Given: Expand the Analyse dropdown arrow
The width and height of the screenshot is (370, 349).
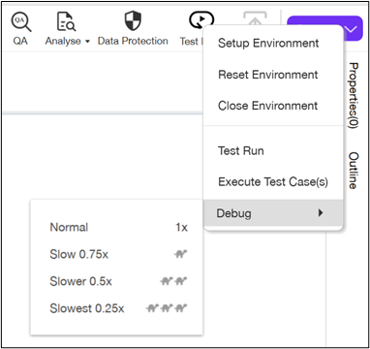Looking at the screenshot, I should pyautogui.click(x=87, y=42).
